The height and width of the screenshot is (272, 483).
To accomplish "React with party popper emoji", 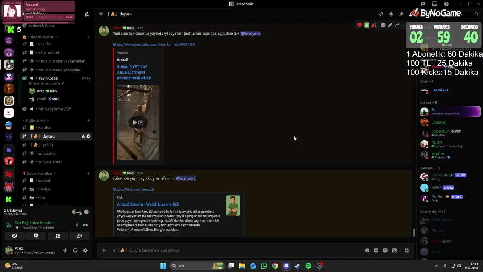I will pyautogui.click(x=374, y=25).
